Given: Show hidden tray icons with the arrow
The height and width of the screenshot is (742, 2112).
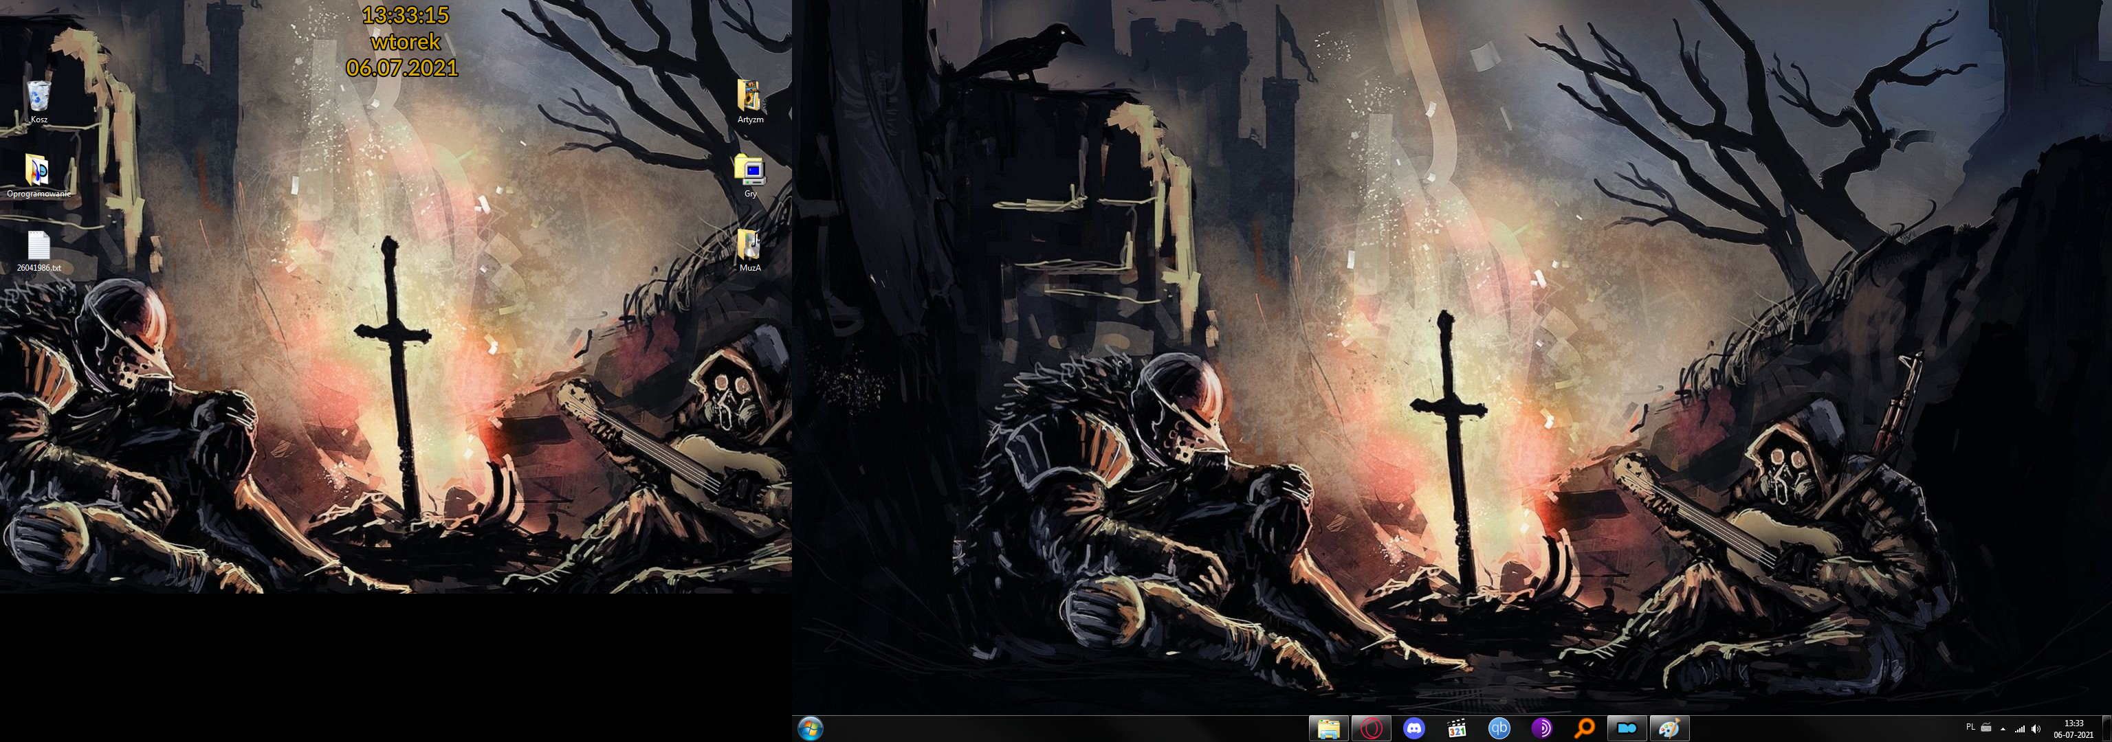Looking at the screenshot, I should point(2003,729).
